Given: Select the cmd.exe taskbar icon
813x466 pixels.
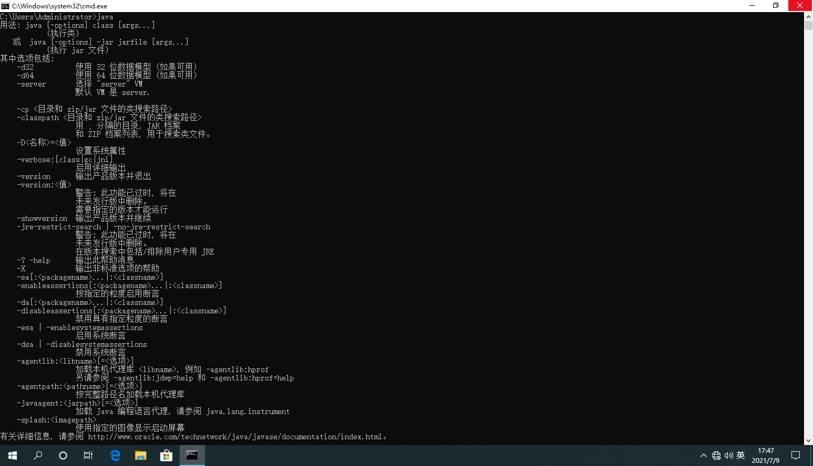Looking at the screenshot, I should pos(192,456).
